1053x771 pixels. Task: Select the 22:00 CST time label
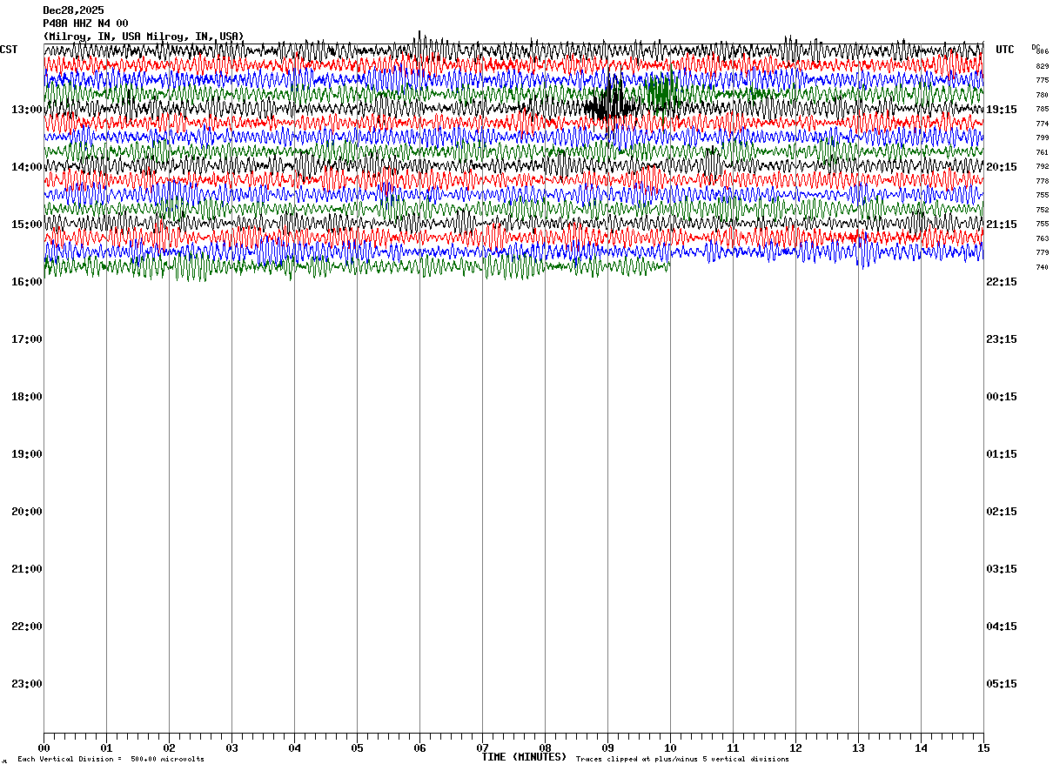[27, 627]
